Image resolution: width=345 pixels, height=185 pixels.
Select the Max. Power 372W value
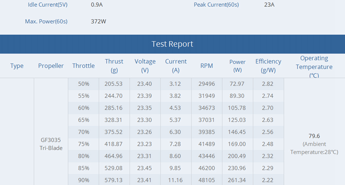98,21
